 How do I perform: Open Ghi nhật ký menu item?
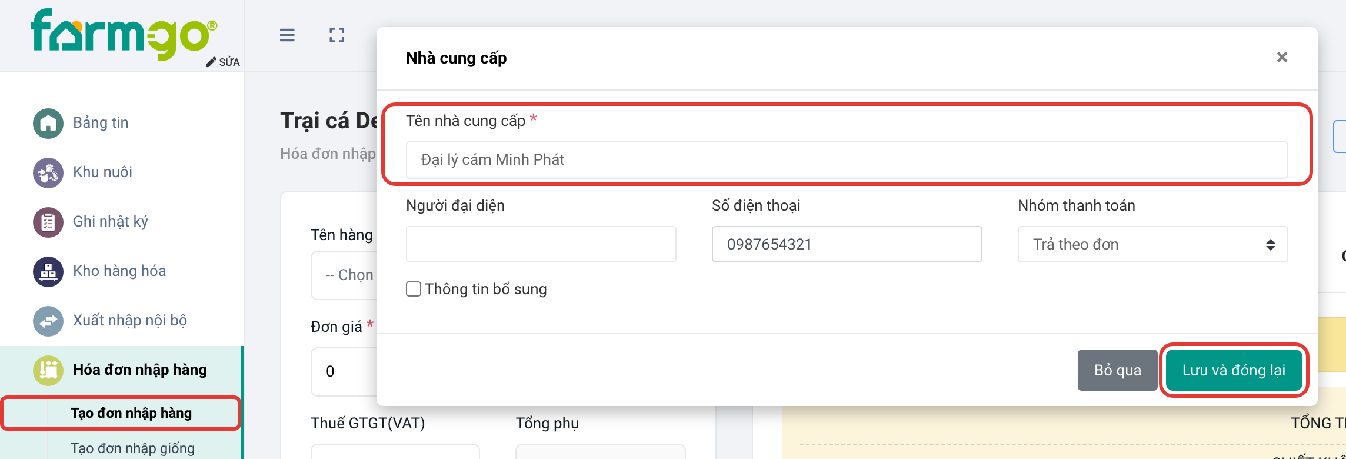(111, 221)
